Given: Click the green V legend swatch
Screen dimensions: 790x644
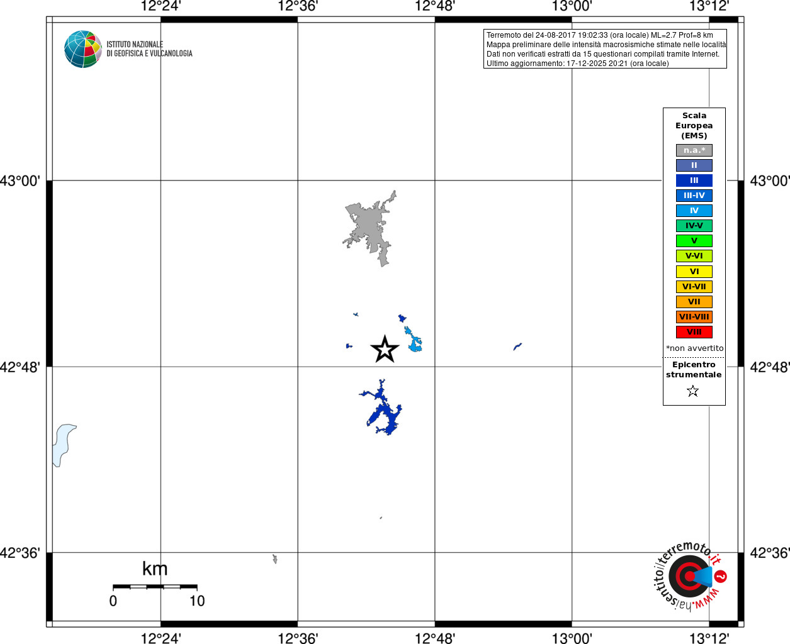Looking at the screenshot, I should tap(694, 241).
